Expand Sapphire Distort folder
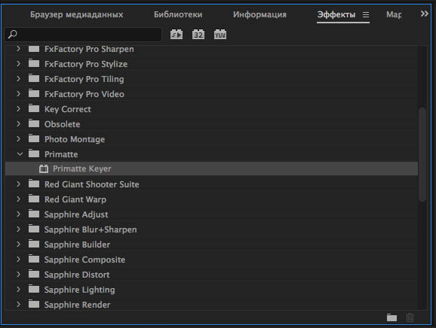 point(18,274)
